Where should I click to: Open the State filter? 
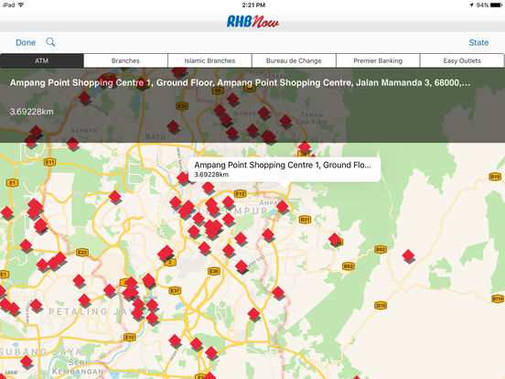coord(478,42)
